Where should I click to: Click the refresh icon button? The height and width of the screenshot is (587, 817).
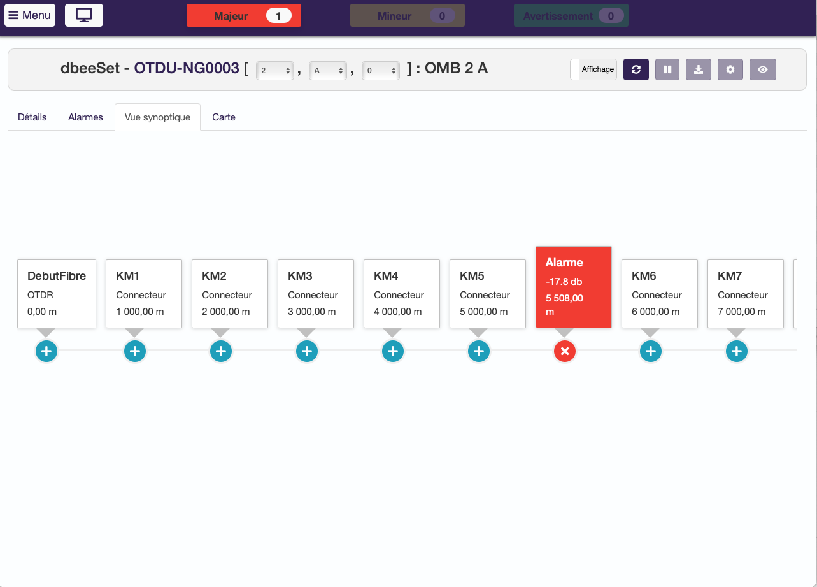pos(636,69)
